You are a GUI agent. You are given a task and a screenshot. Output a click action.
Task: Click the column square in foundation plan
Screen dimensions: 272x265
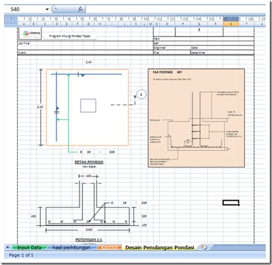click(88, 105)
